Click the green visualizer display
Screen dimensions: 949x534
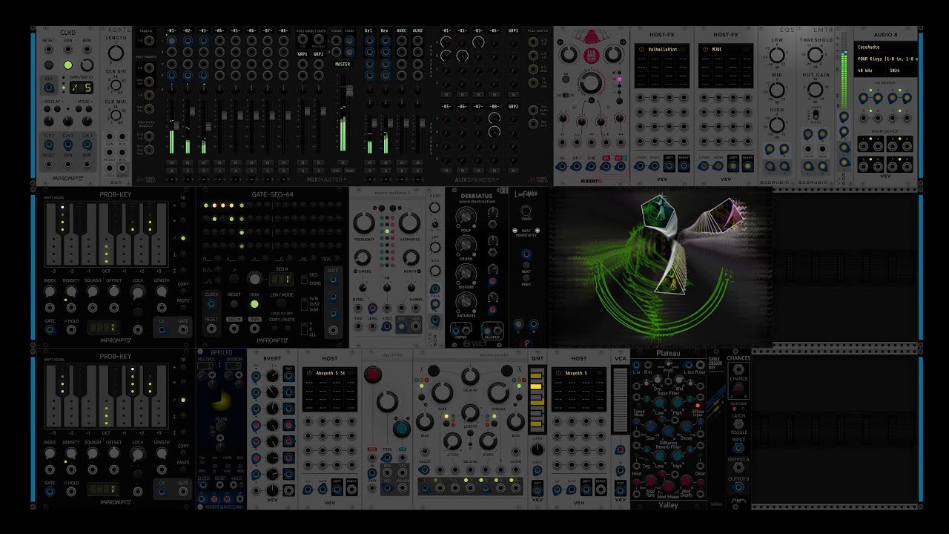coord(661,266)
